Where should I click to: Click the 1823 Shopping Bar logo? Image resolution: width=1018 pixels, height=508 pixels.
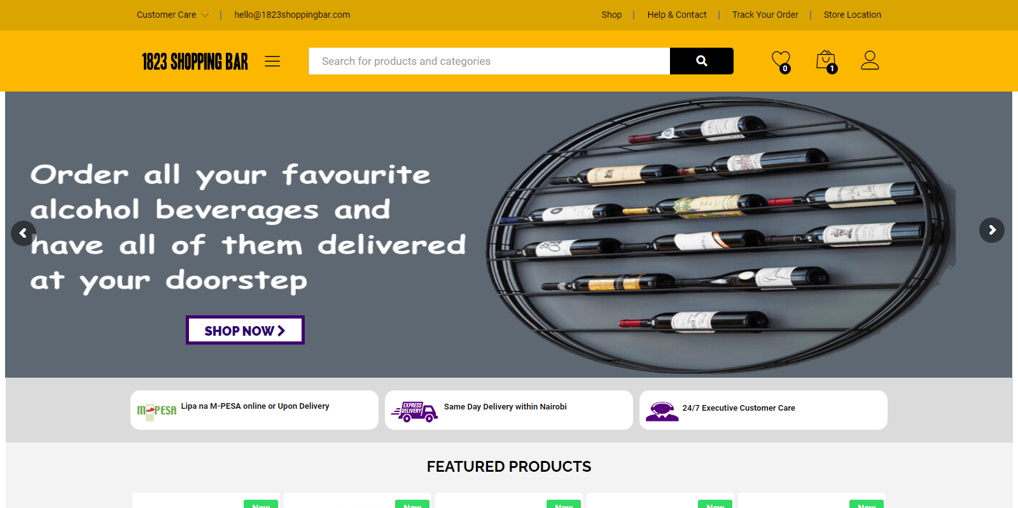195,62
